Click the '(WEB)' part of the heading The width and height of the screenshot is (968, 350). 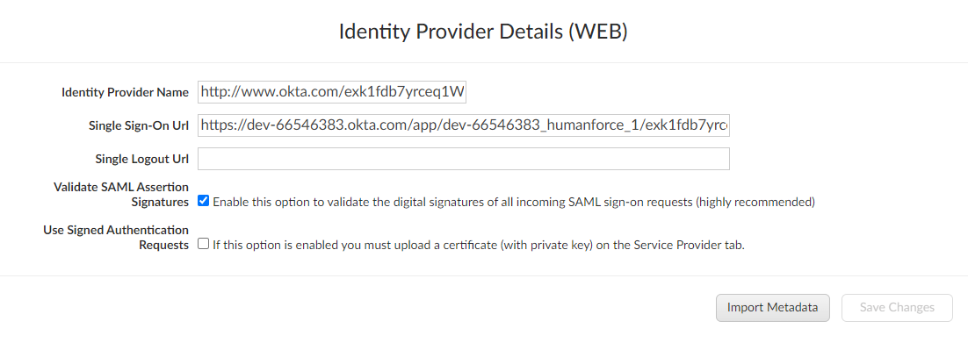coord(597,32)
